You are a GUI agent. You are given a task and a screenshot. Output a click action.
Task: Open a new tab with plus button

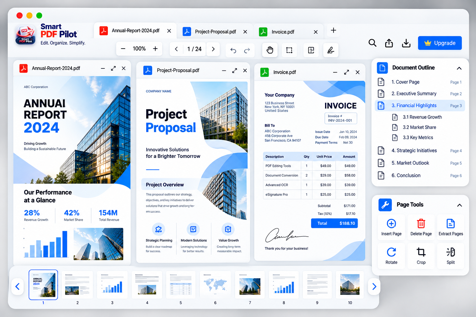333,30
